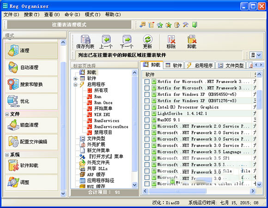The width and height of the screenshot is (268, 208).
Task: Open the 命令(X) menu
Action: click(x=72, y=15)
